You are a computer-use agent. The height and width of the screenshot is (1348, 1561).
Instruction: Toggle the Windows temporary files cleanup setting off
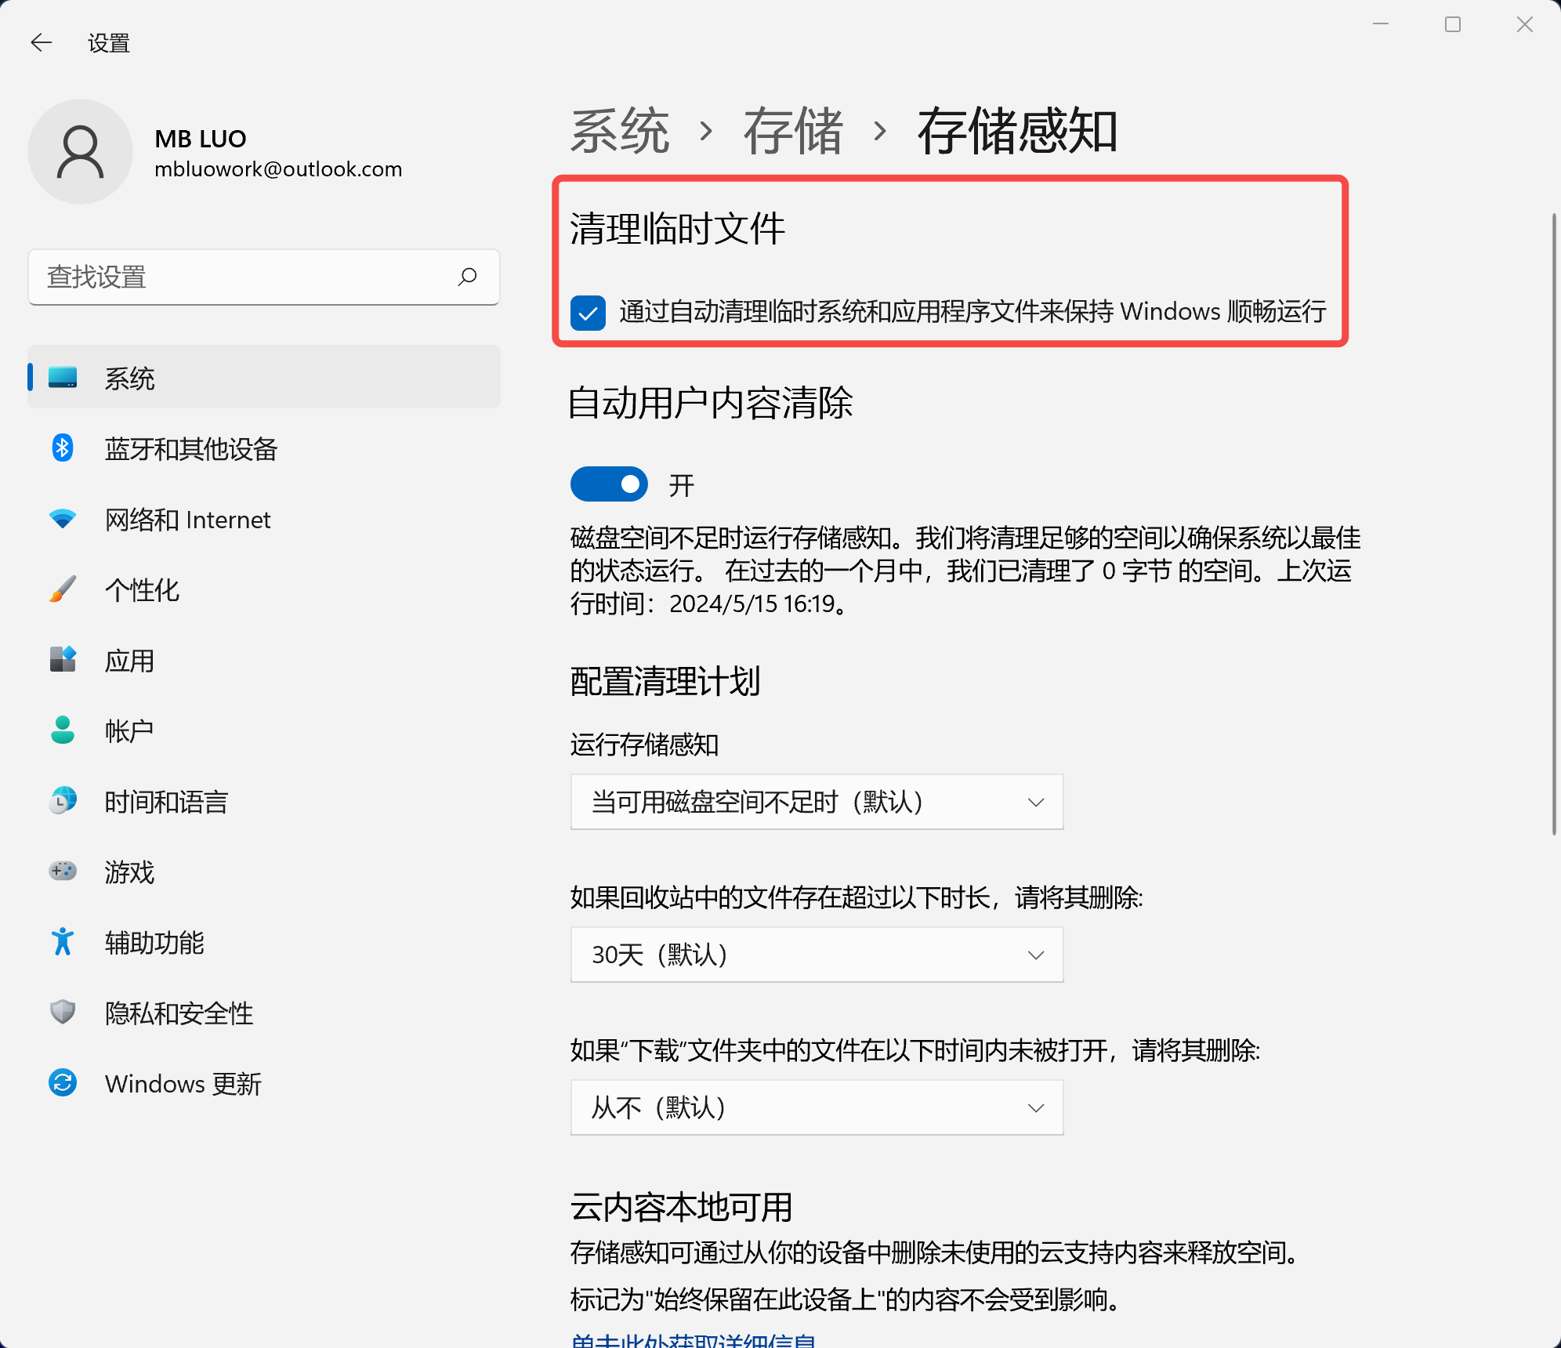(x=588, y=313)
